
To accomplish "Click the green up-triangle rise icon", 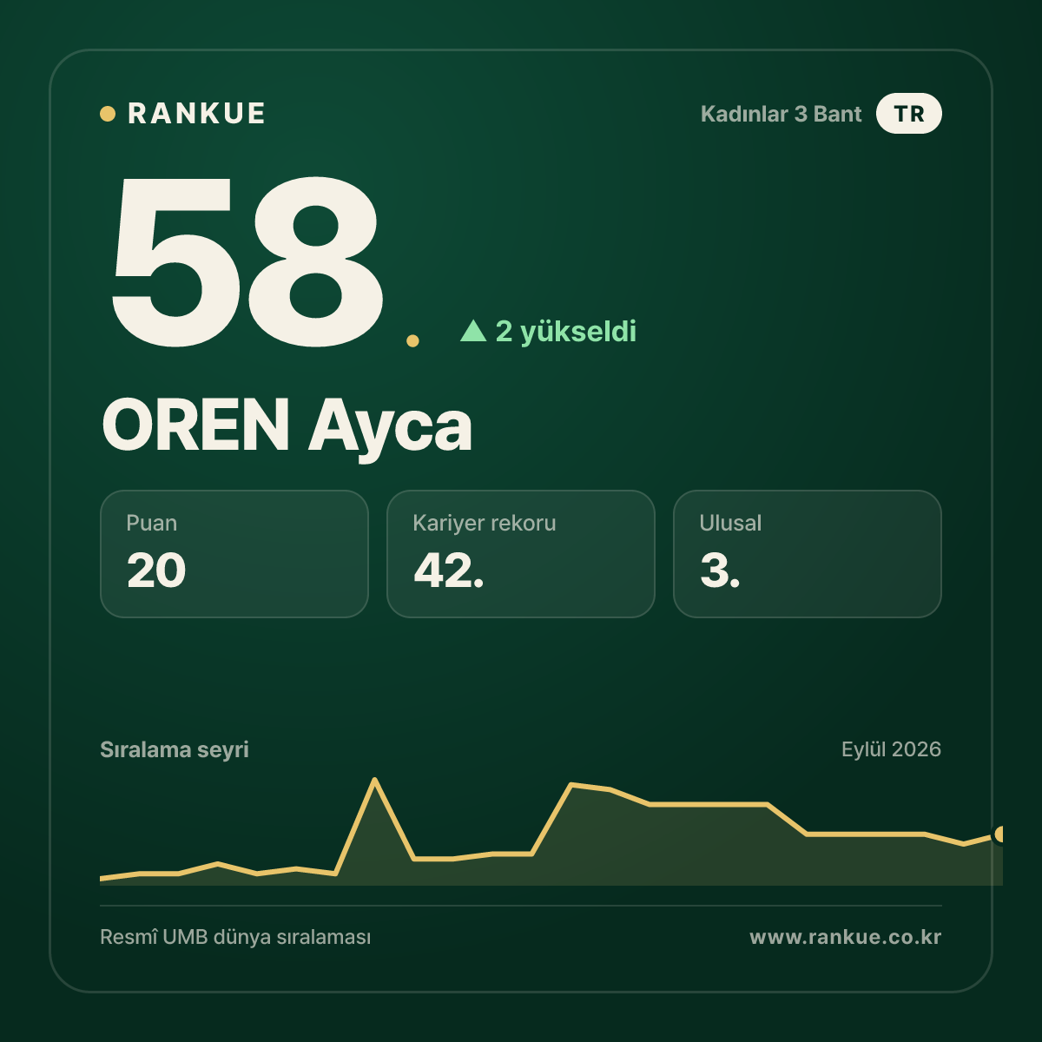I will coord(473,331).
